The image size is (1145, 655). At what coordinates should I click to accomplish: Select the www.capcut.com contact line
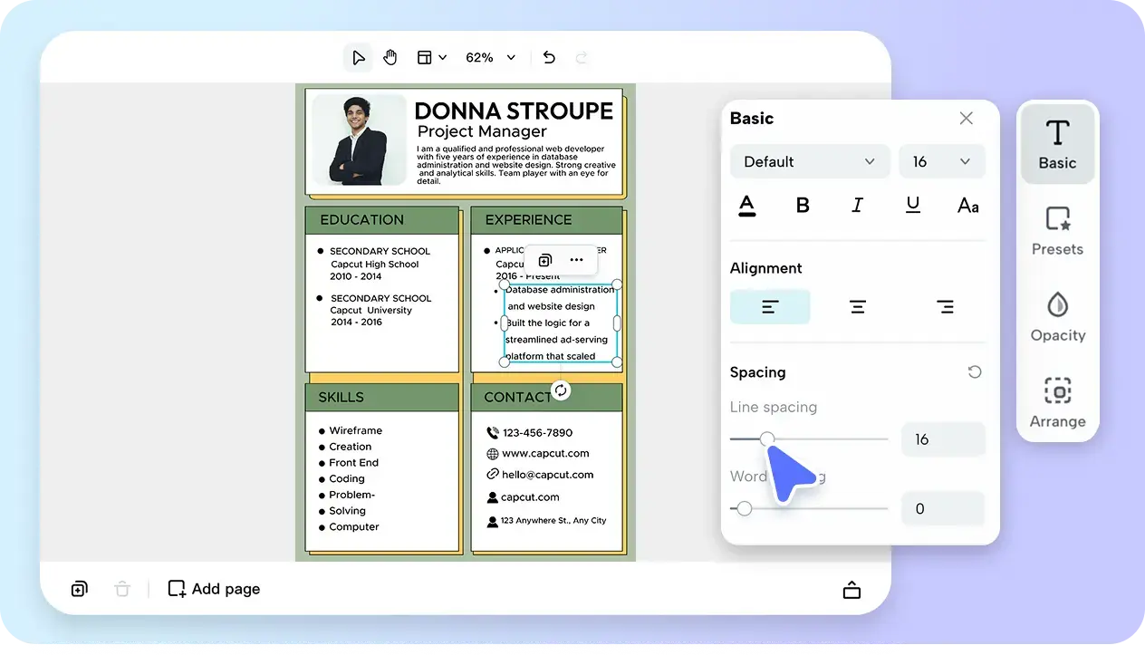click(x=538, y=454)
